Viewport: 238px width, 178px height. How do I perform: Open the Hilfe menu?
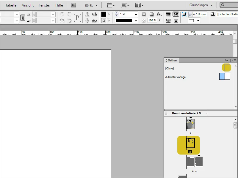pos(59,5)
